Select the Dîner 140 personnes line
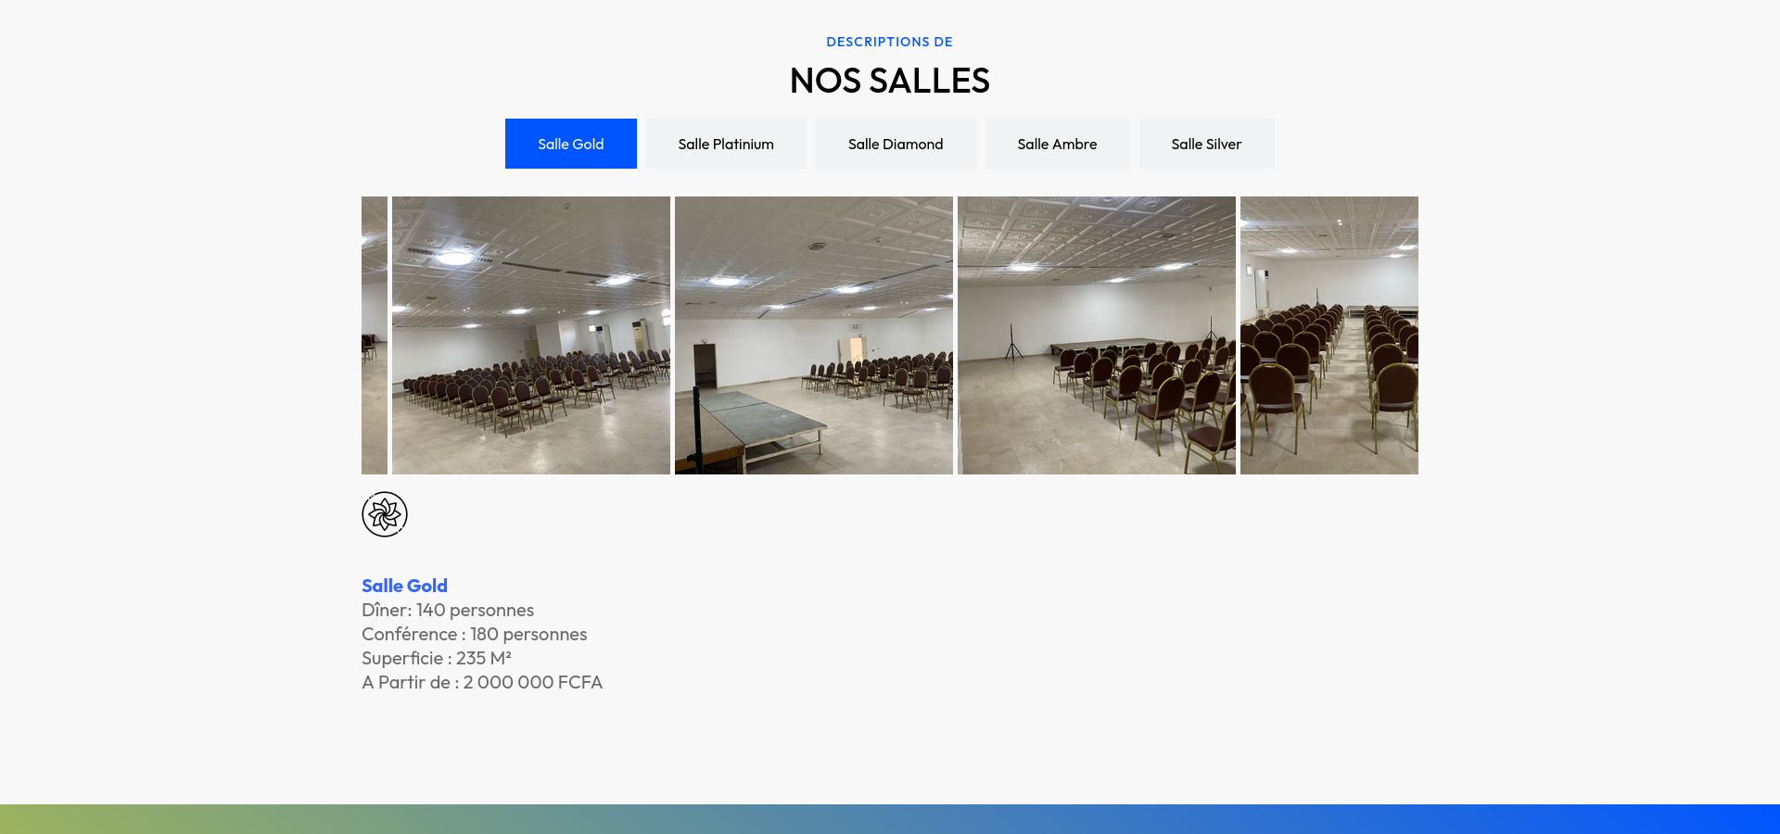Screen dimensions: 1780x834 coord(448,610)
